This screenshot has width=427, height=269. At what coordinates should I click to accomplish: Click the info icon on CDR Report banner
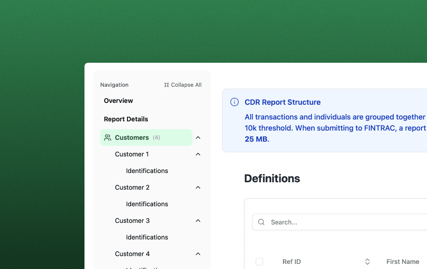click(x=234, y=102)
